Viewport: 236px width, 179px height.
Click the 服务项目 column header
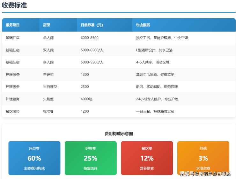point(13,25)
